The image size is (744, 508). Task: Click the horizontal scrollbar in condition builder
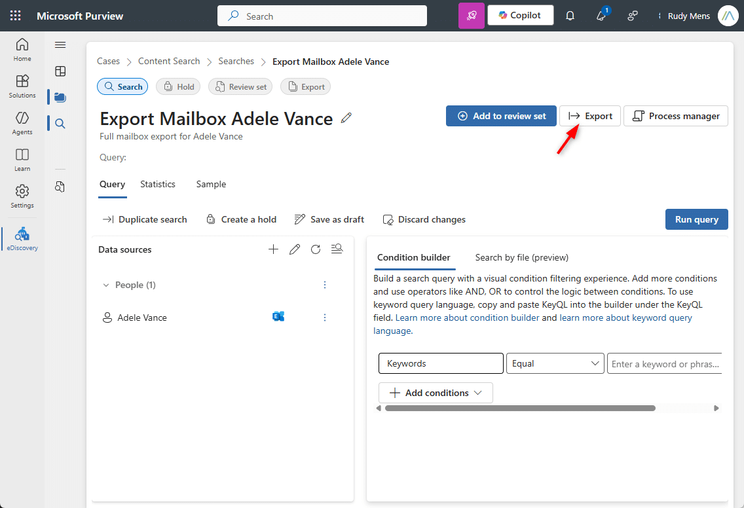click(520, 408)
